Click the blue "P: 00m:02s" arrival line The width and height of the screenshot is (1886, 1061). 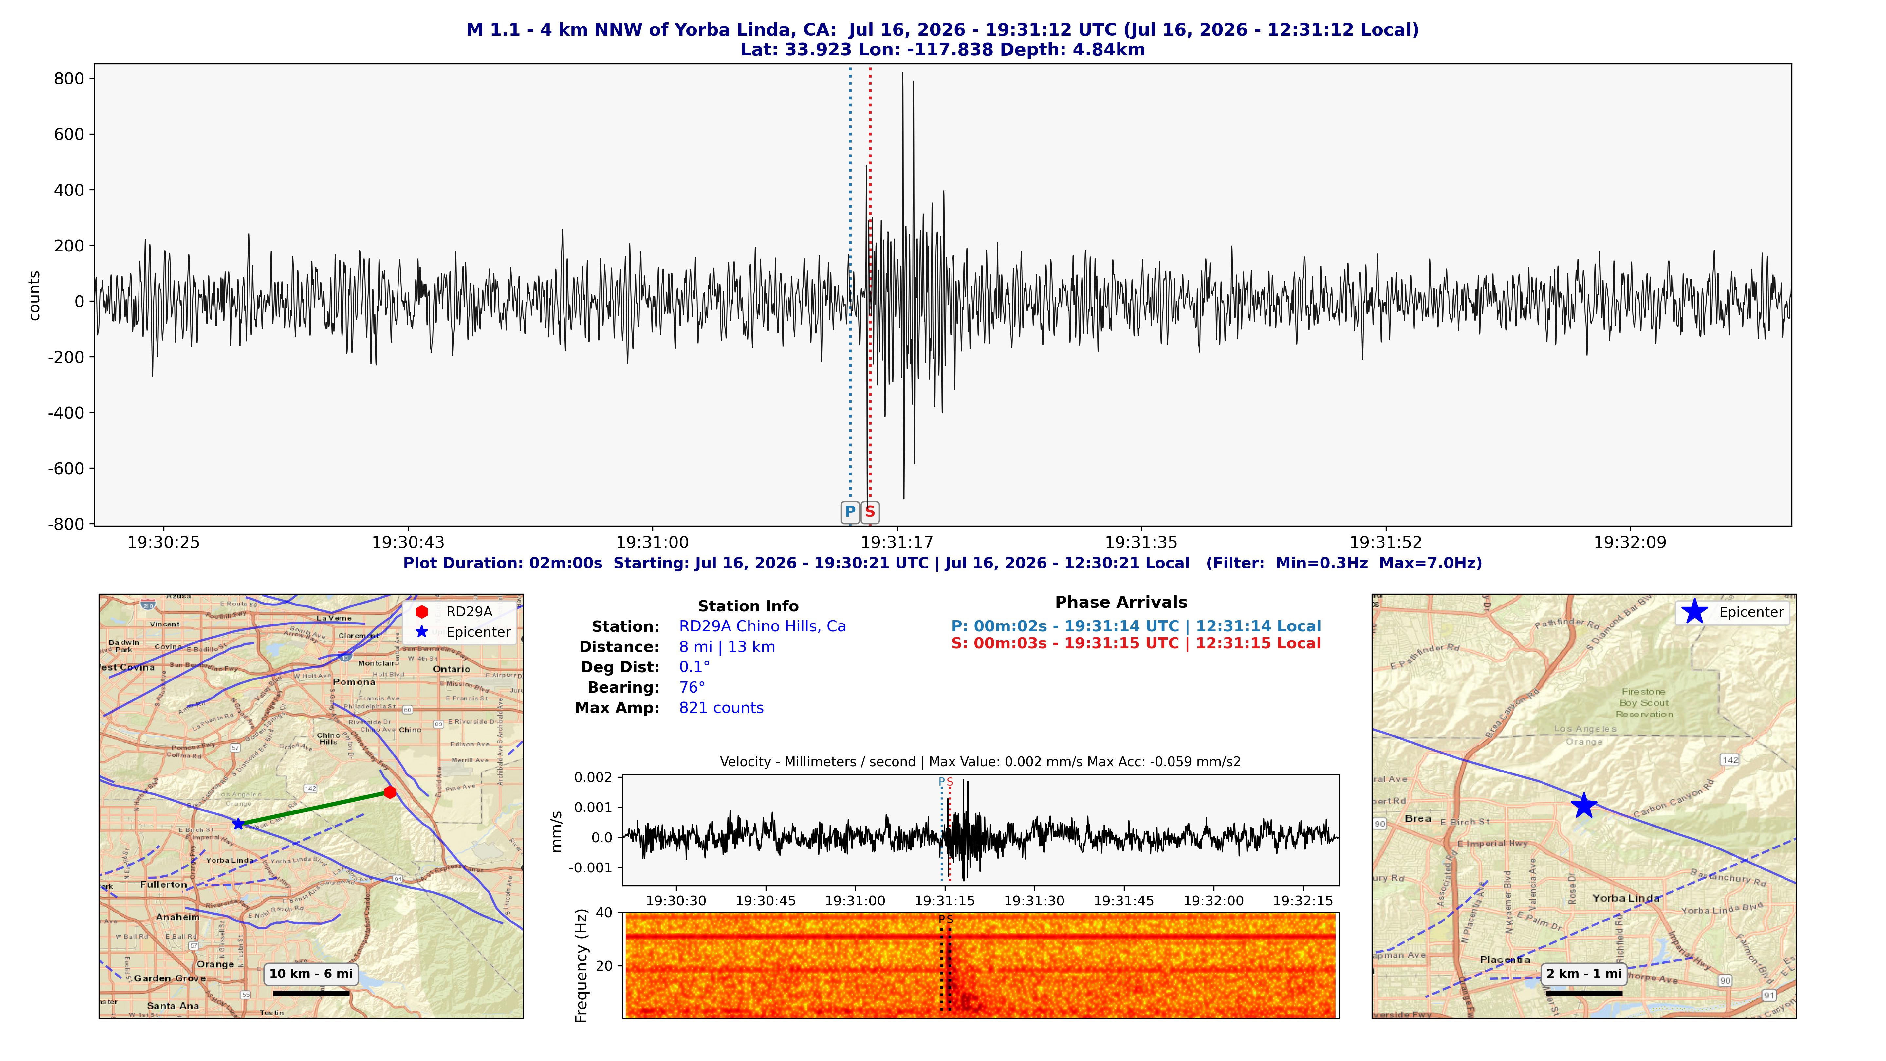[x=1136, y=627]
